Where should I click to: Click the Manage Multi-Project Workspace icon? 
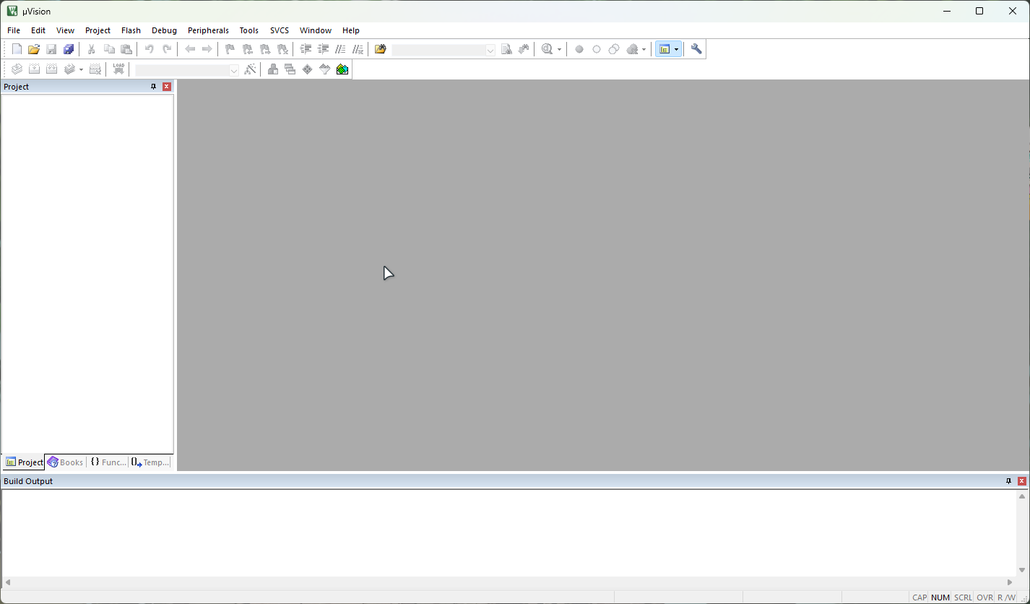[x=290, y=69]
